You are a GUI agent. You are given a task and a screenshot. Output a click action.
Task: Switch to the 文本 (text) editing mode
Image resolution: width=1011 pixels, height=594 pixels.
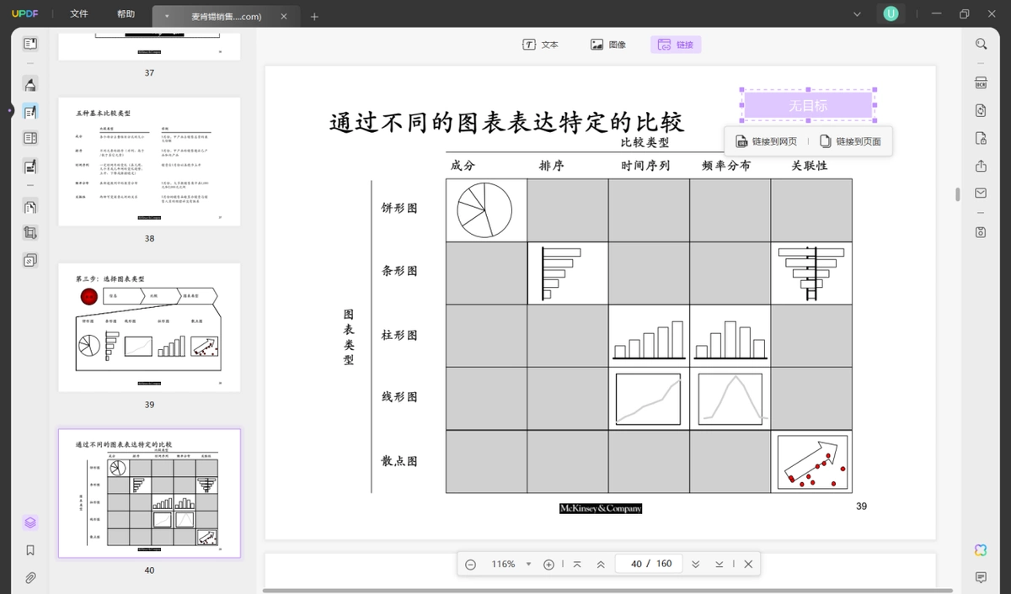pos(540,45)
